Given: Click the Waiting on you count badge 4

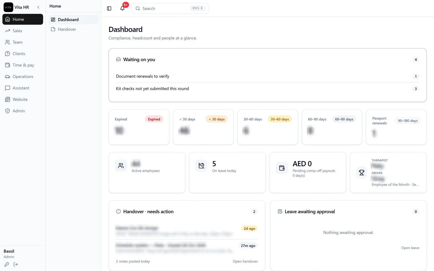Looking at the screenshot, I should pos(416,60).
